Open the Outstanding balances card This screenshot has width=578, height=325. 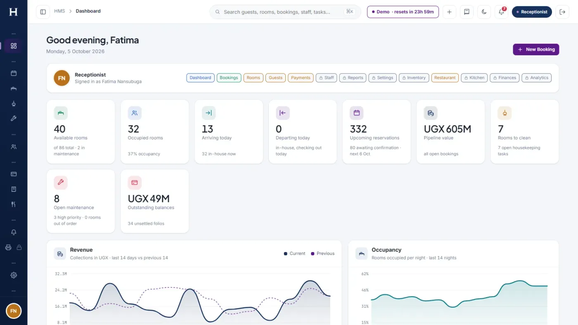tap(155, 201)
